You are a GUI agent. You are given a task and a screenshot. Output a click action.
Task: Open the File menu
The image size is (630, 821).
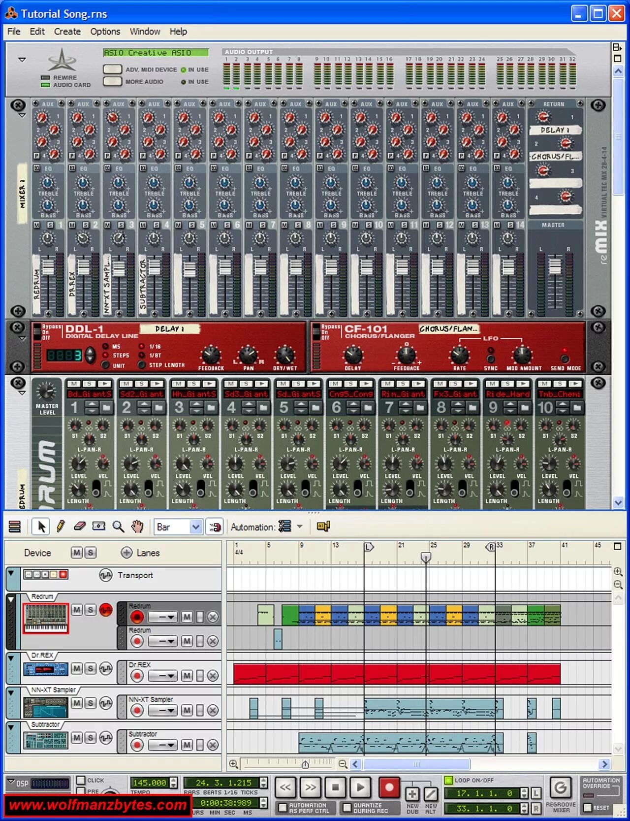point(14,32)
